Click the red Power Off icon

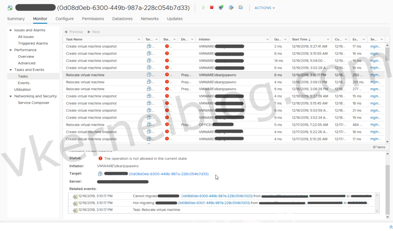point(211,8)
